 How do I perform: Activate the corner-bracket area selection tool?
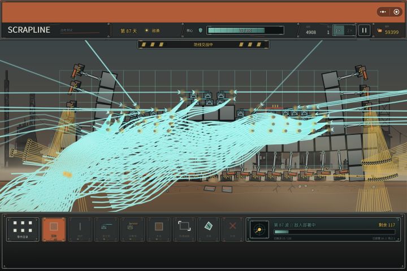tap(184, 230)
